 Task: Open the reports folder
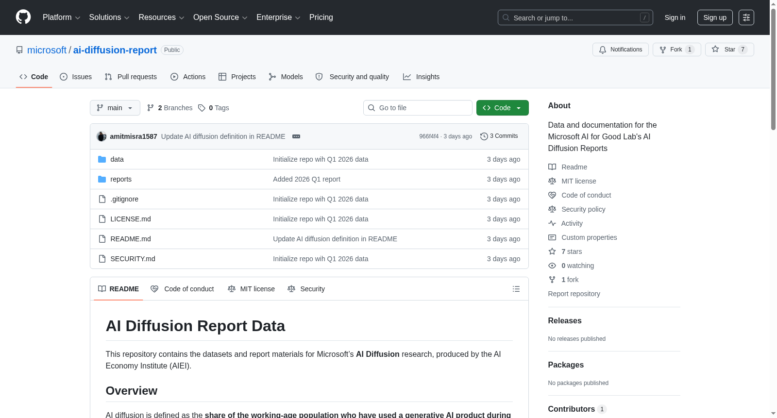pos(121,179)
